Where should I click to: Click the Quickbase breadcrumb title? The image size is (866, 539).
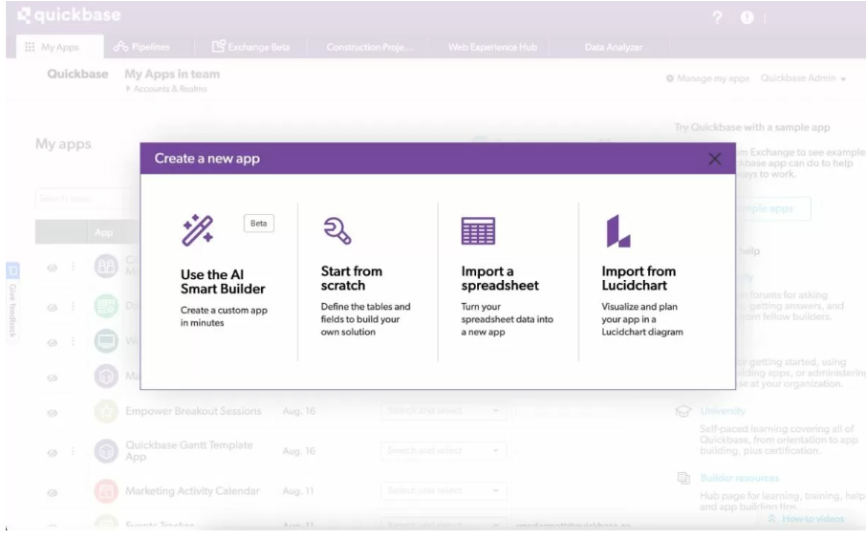77,74
